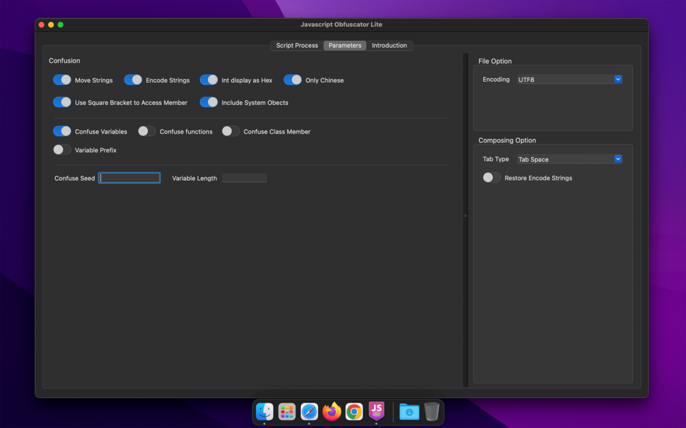Click the vertical split divider handle
The height and width of the screenshot is (428, 686).
466,216
